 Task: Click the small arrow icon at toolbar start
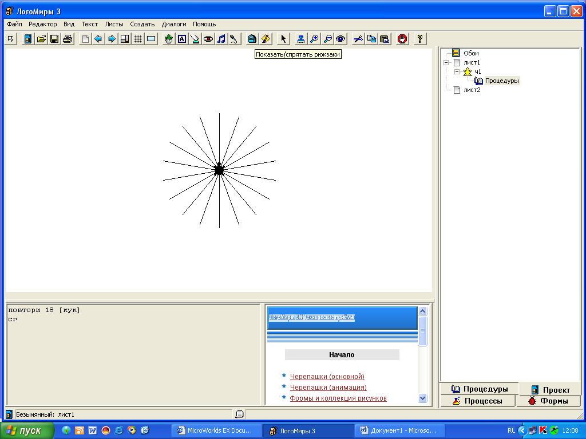(x=10, y=39)
